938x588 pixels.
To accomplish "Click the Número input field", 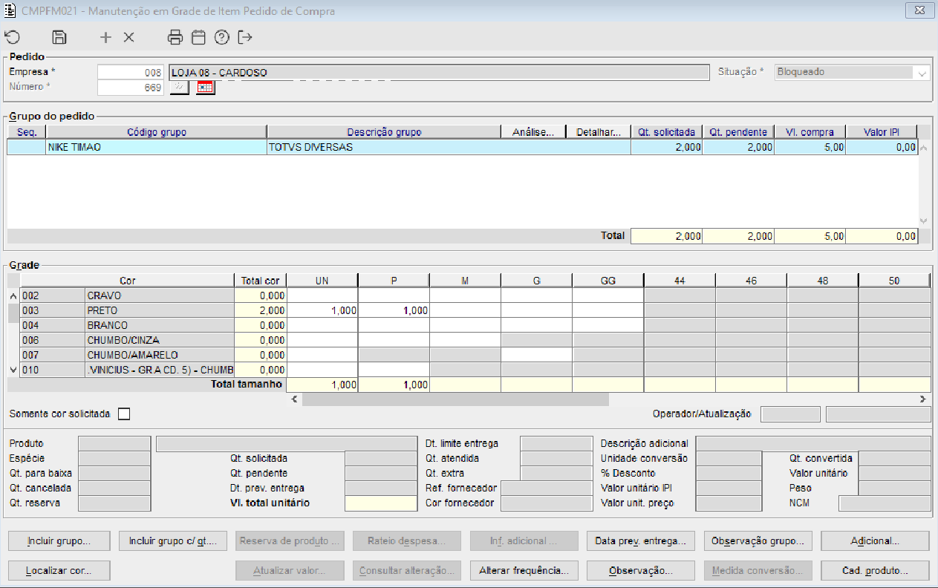I will point(131,88).
